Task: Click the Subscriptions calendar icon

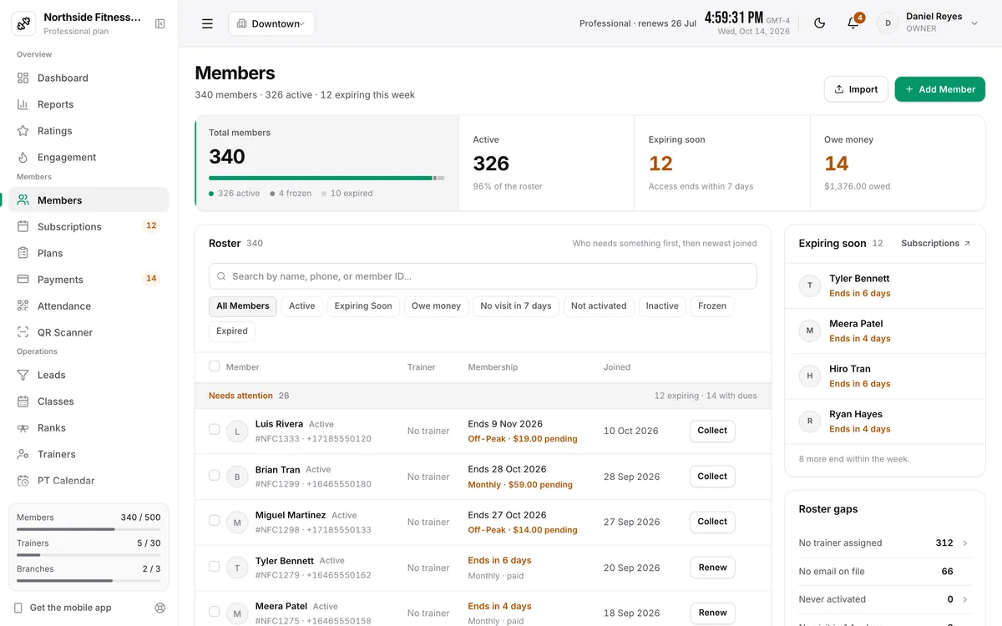Action: (x=23, y=226)
